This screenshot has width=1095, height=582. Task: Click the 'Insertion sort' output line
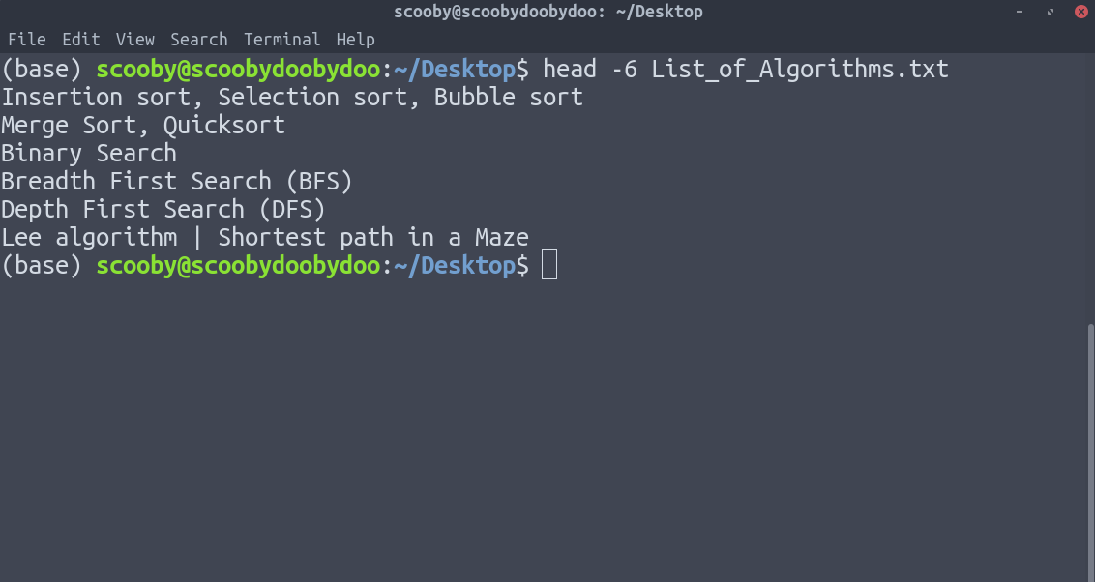tap(292, 97)
